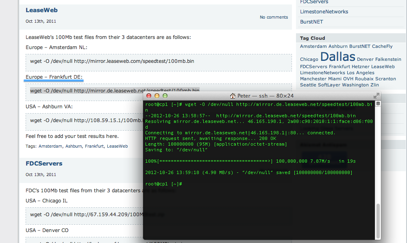Click the 67.159.44.209 Chicago wget command
This screenshot has height=243, width=407.
pyautogui.click(x=87, y=215)
